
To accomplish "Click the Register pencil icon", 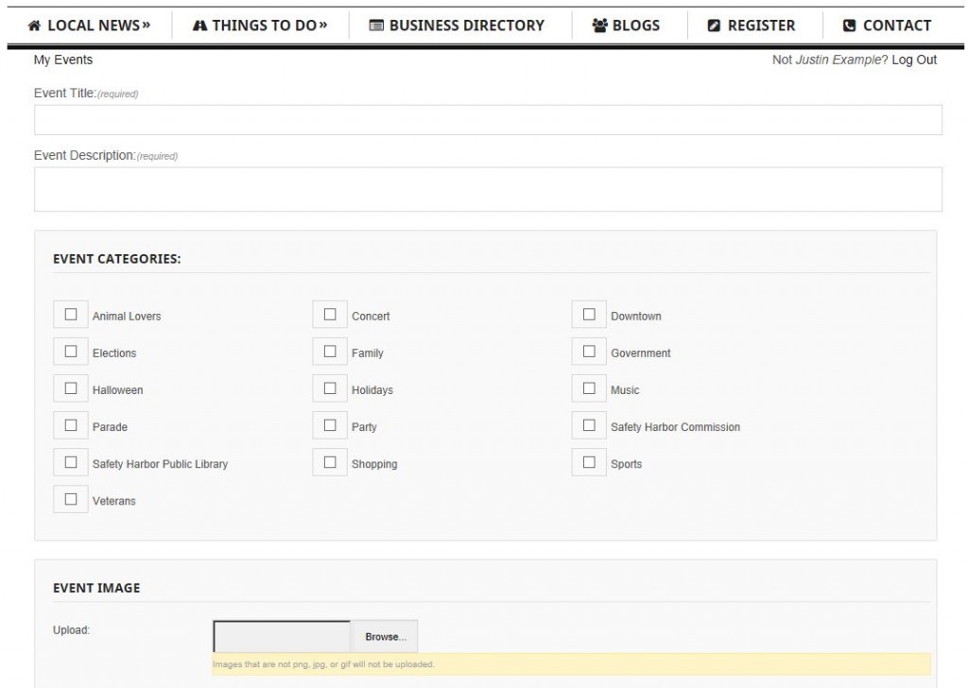I will (x=715, y=26).
